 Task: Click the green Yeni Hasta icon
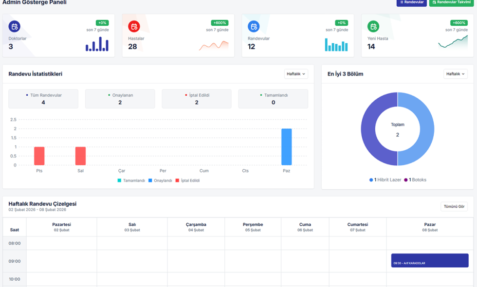coord(373,26)
